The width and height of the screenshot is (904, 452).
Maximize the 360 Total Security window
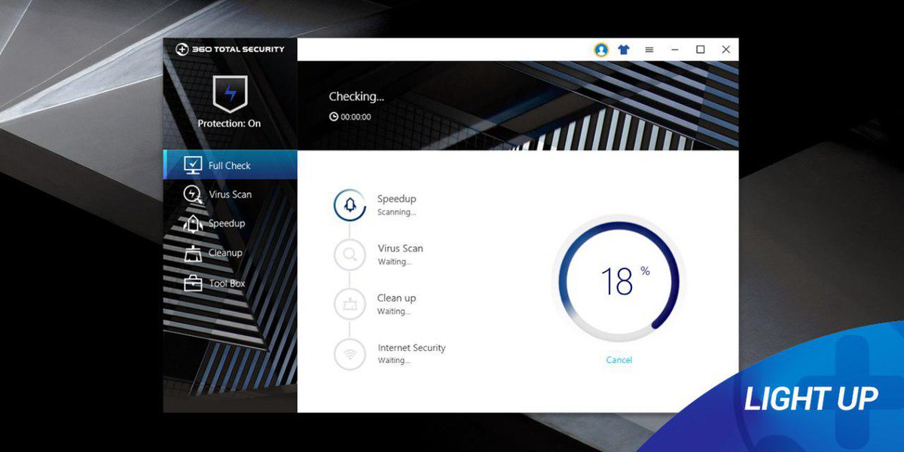coord(701,50)
